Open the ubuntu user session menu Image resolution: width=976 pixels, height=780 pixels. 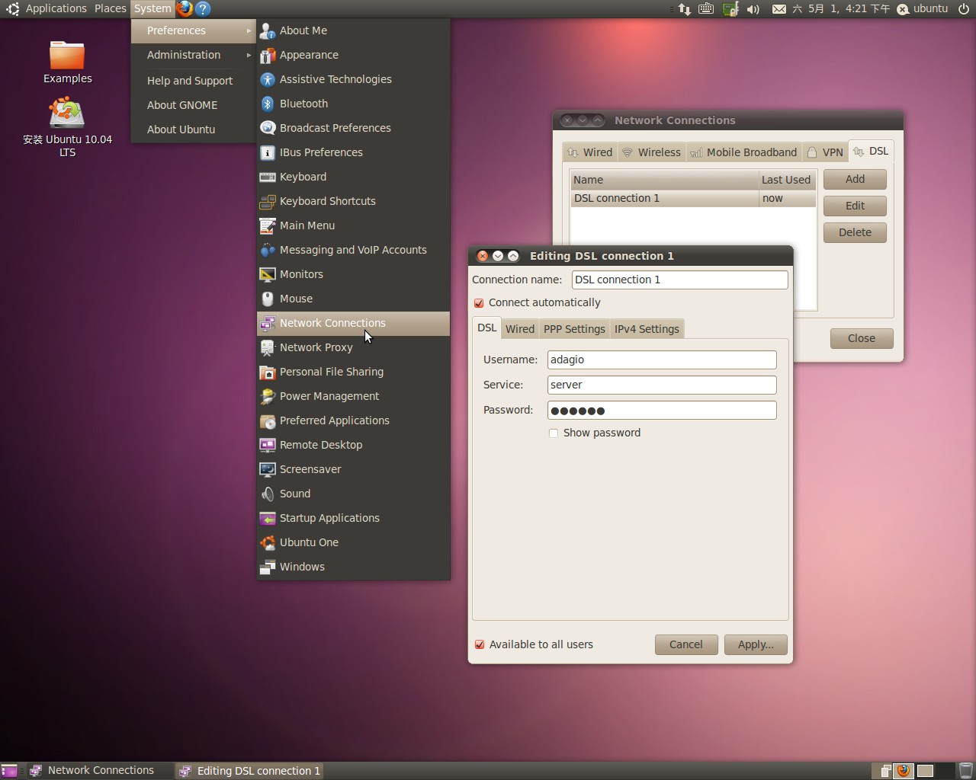point(923,8)
